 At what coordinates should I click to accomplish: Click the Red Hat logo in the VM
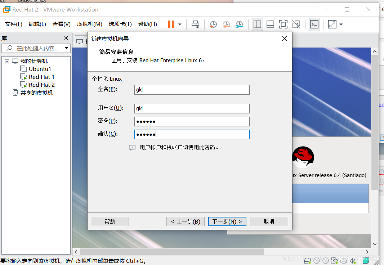coord(303,157)
